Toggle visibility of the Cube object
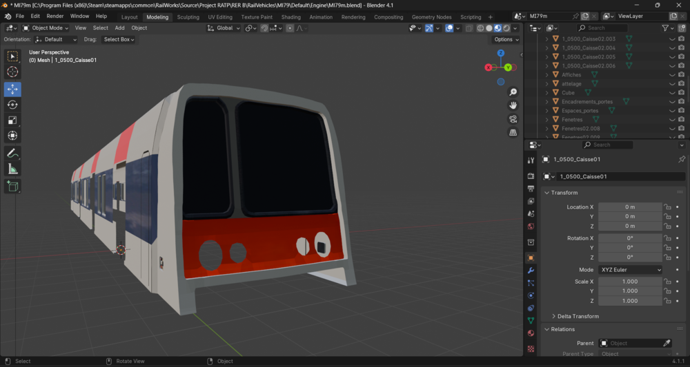 672,93
